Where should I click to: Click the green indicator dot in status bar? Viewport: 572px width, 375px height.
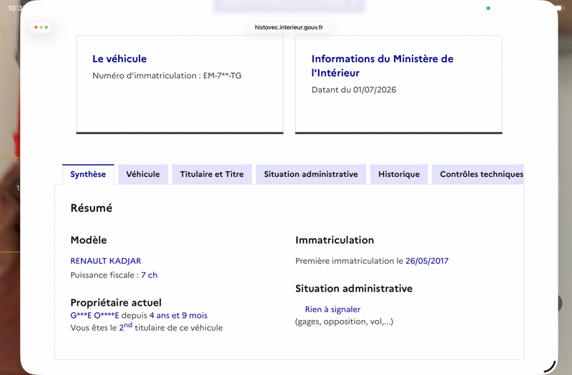[488, 8]
